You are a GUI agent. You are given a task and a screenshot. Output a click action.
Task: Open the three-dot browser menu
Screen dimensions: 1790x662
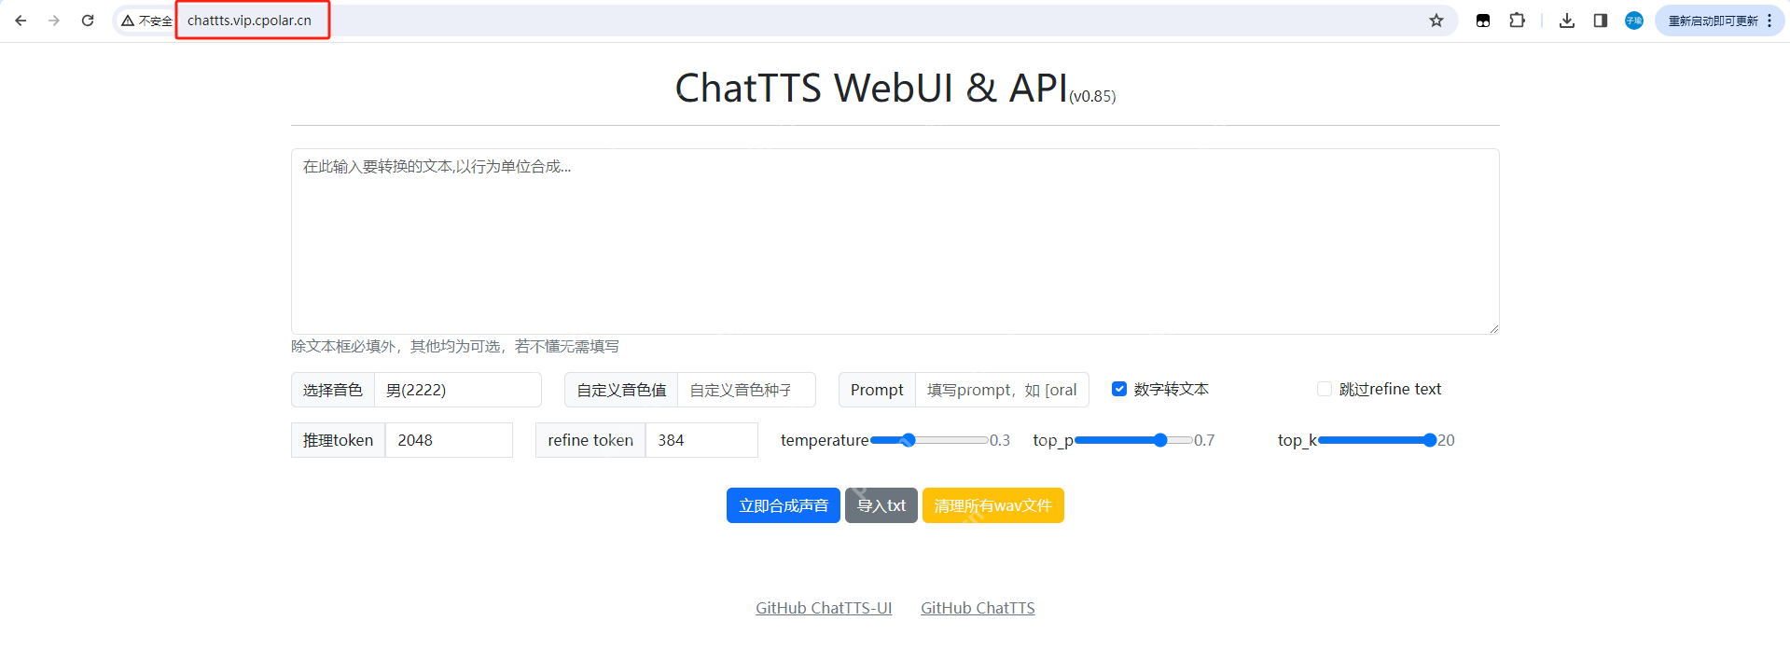[x=1769, y=21]
